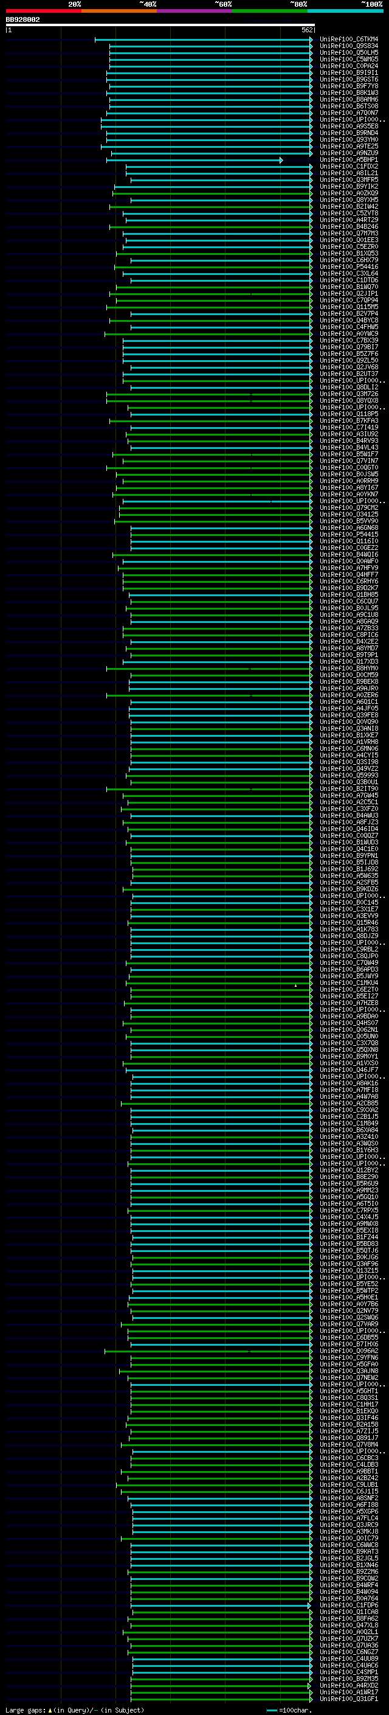Select the UniRef100_Q9S834 hit label

[349, 46]
